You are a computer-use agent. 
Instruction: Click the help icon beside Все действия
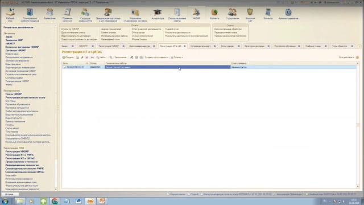click(357, 58)
